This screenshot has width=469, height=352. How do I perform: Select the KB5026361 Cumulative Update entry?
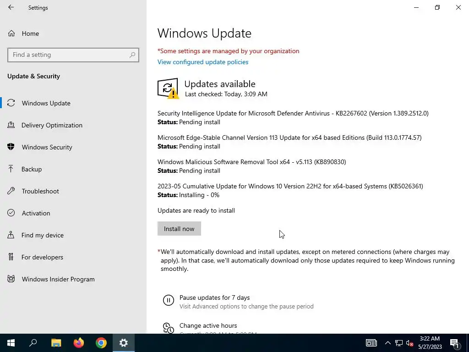(290, 186)
